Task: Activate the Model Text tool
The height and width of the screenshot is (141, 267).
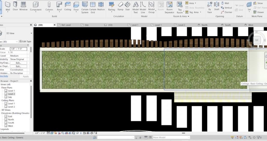Action: tap(135, 7)
